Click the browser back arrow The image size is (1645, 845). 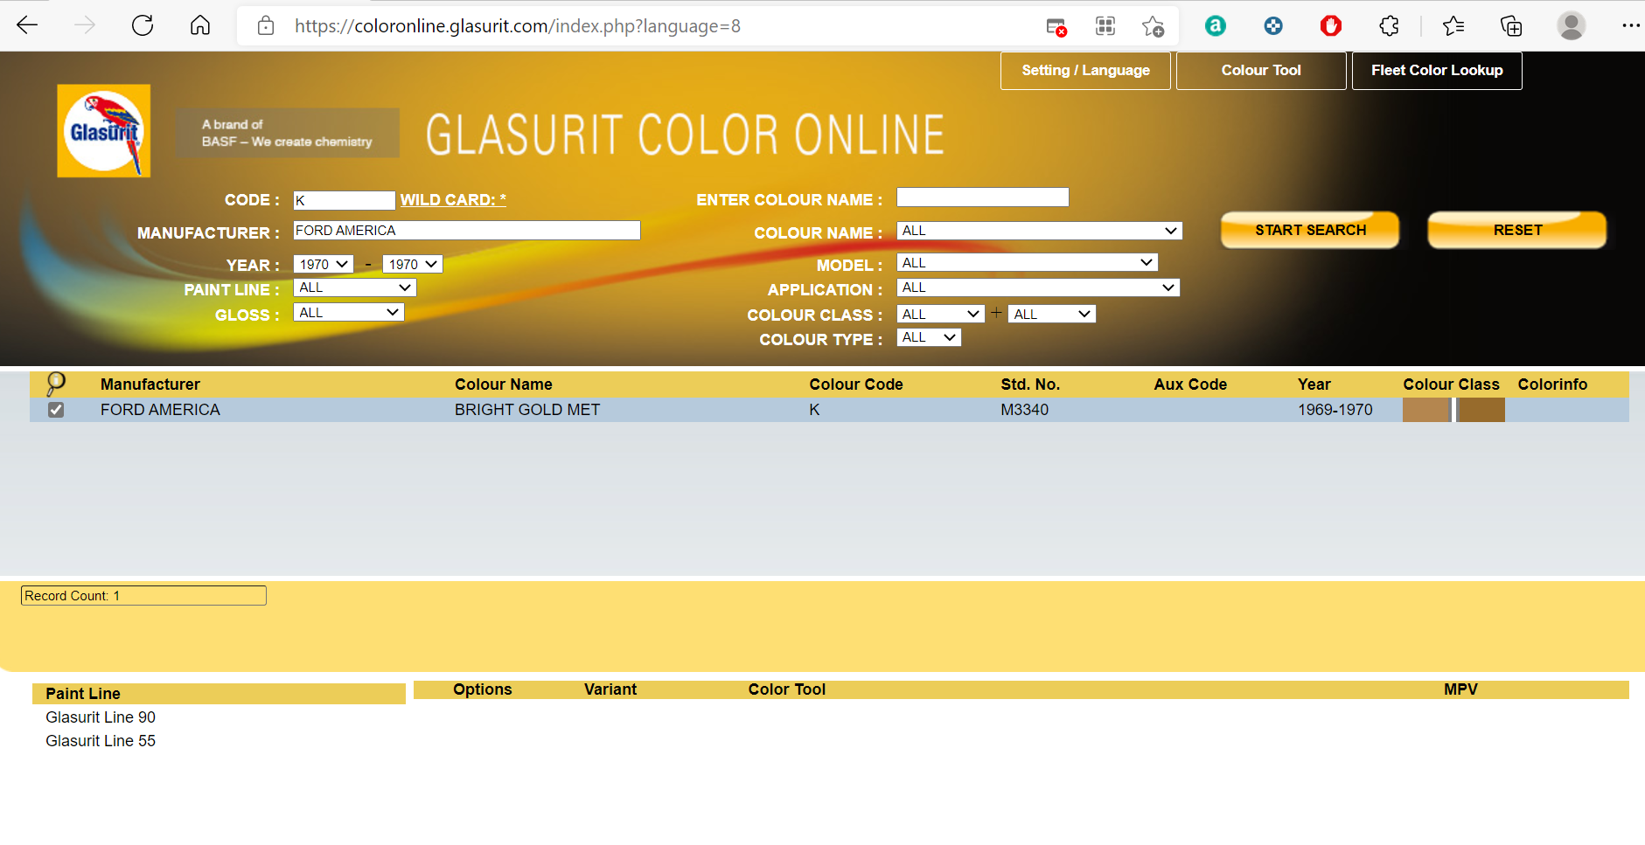pyautogui.click(x=27, y=26)
